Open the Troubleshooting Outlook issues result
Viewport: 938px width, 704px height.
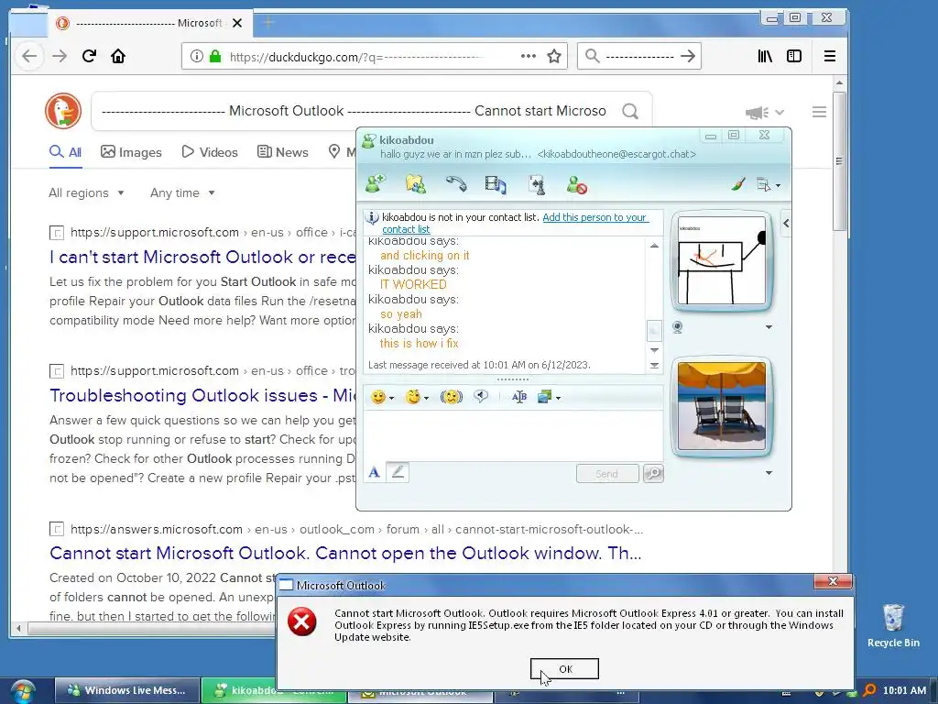point(202,395)
